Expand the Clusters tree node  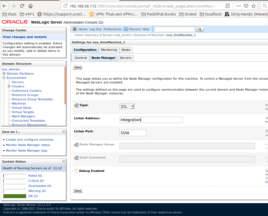coord(9,86)
